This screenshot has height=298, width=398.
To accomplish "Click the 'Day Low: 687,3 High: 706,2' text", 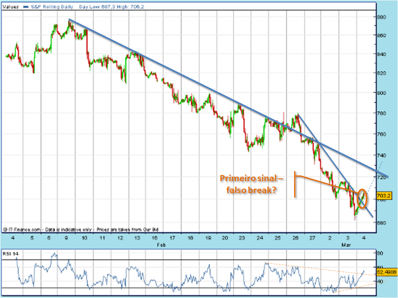I will (x=111, y=7).
